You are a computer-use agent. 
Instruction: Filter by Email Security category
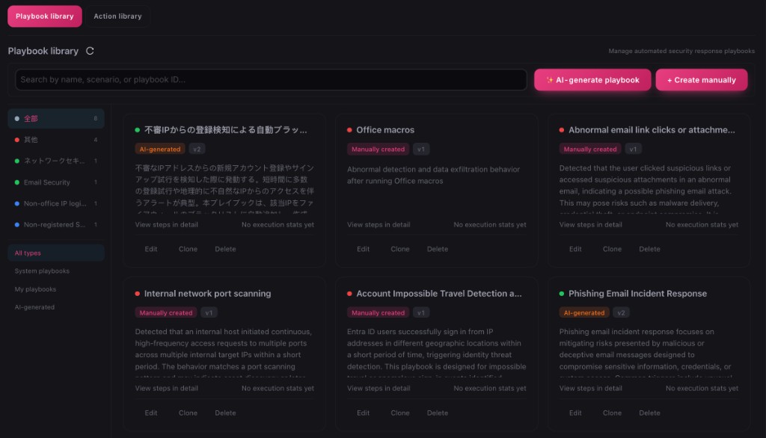point(56,182)
